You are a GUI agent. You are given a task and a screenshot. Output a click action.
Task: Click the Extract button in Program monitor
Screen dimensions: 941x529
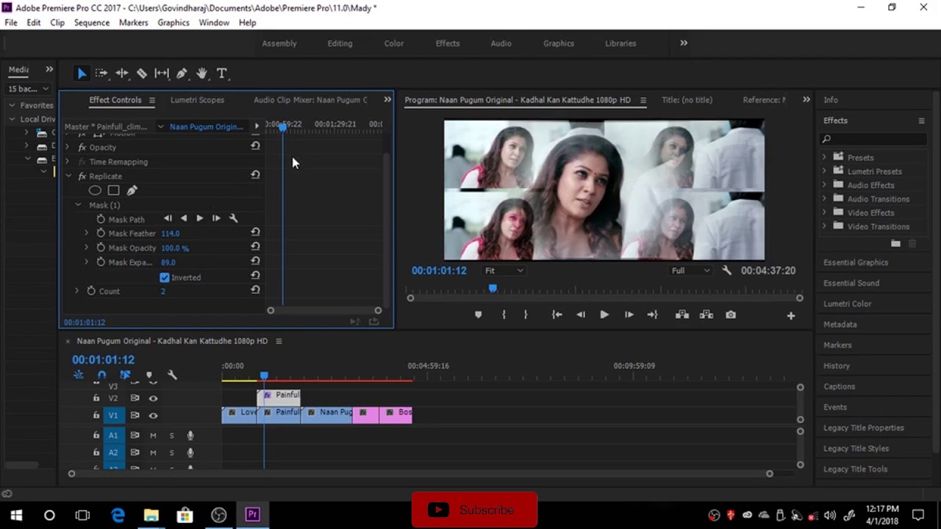coord(706,314)
